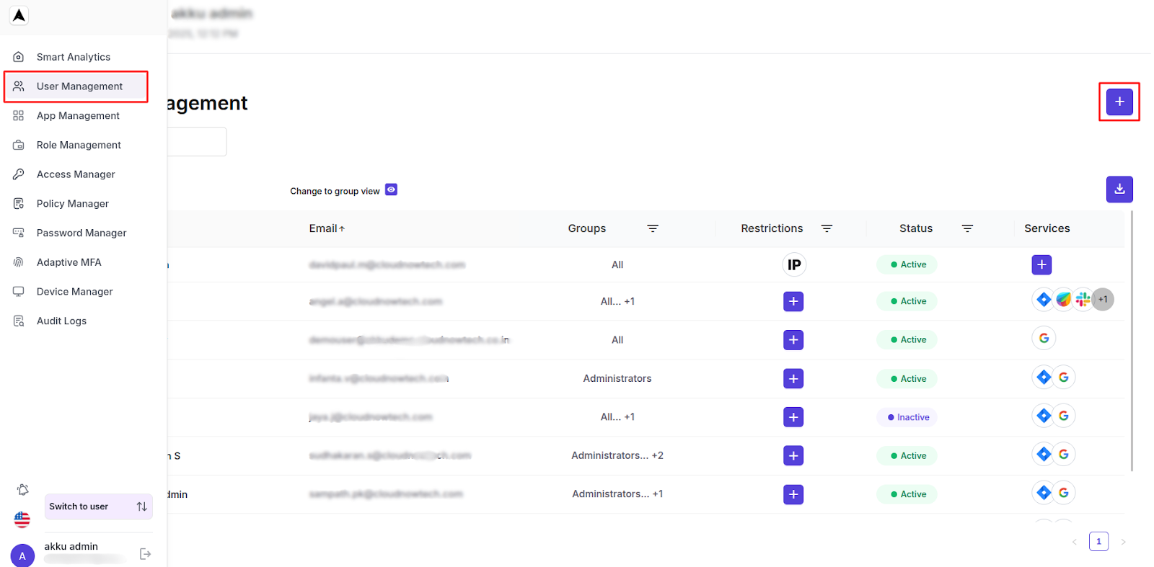Screen dimensions: 1154x567
Task: Add restriction in the Google-only service row
Action: [x=793, y=340]
